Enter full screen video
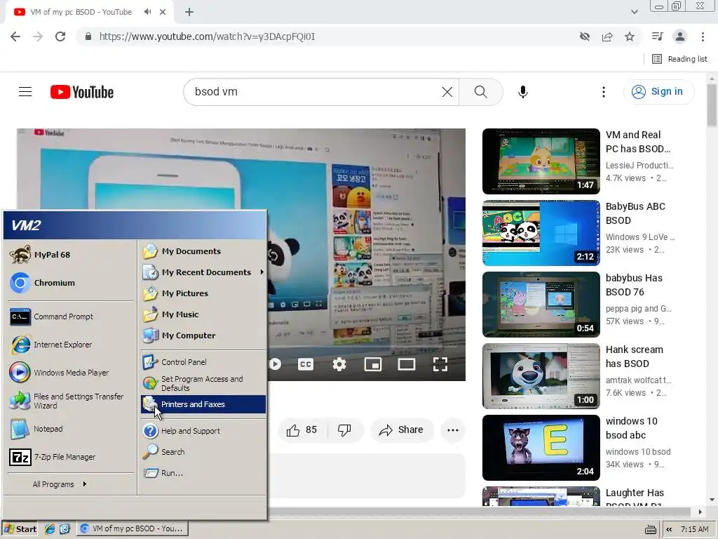Image resolution: width=718 pixels, height=539 pixels. click(x=440, y=364)
